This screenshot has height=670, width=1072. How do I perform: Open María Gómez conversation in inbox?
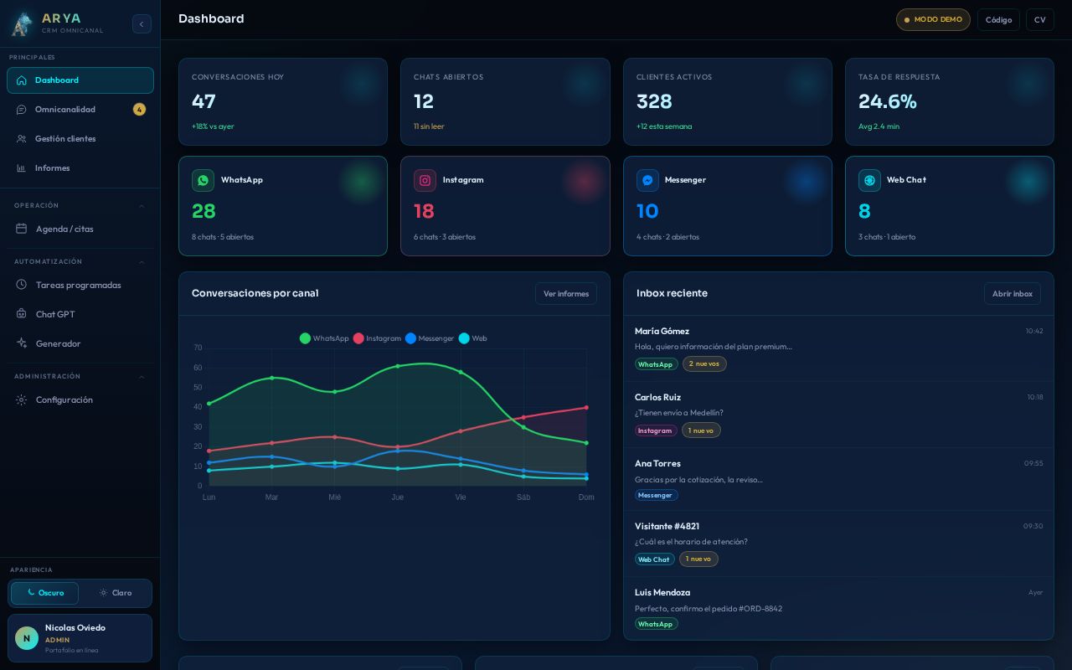(x=838, y=348)
